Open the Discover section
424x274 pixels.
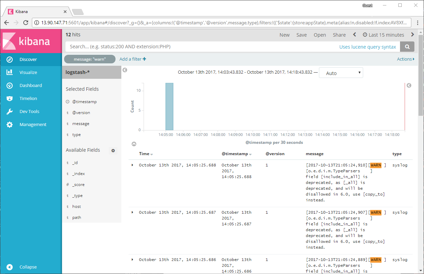click(31, 59)
